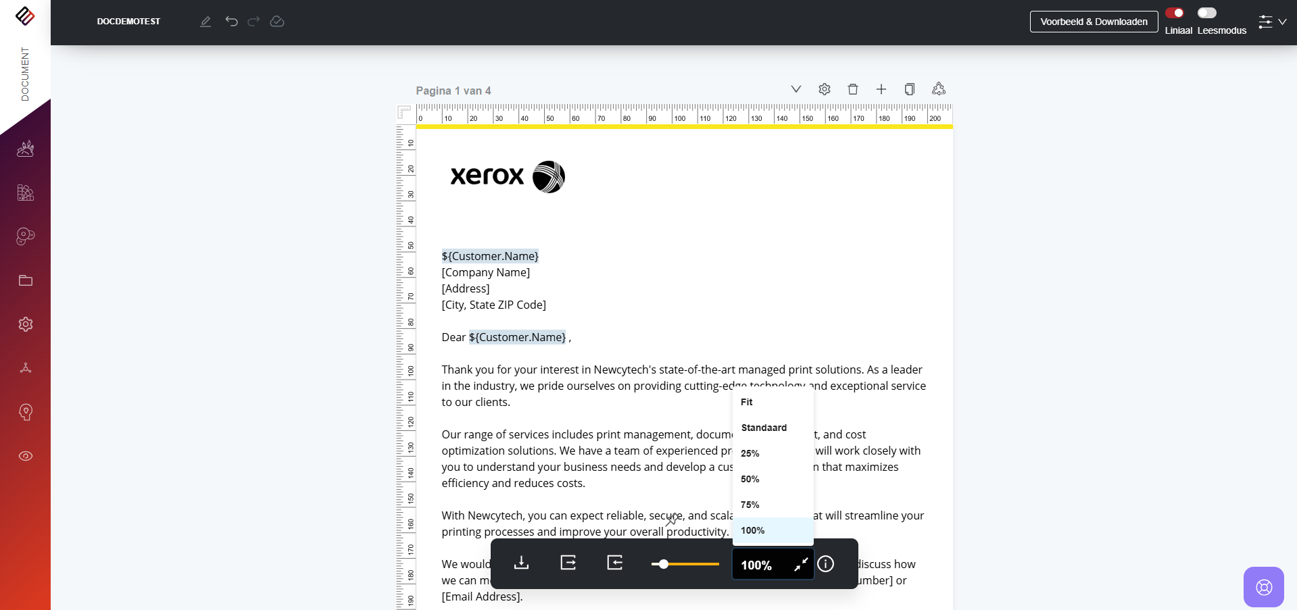1297x610 pixels.
Task: Click the undo arrow icon
Action: [231, 22]
